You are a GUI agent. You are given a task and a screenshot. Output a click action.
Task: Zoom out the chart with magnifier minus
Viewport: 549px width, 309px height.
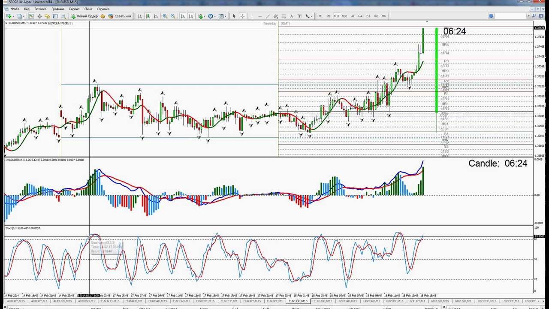tap(173, 16)
